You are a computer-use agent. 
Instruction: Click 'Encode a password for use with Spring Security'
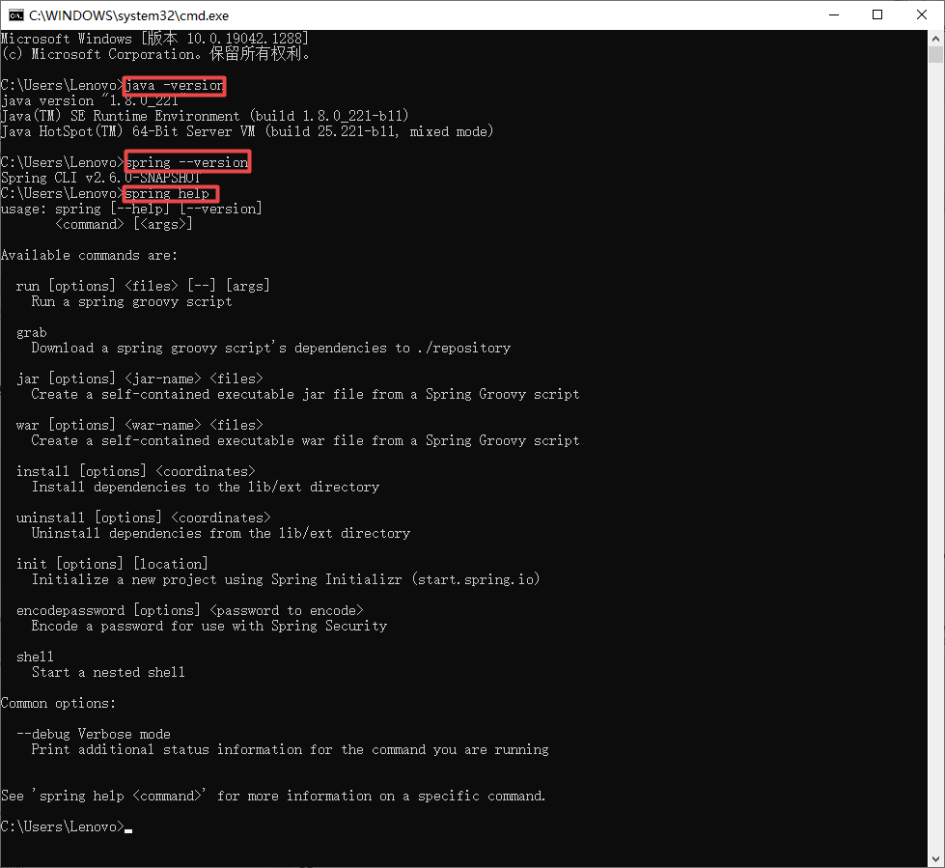pos(209,627)
